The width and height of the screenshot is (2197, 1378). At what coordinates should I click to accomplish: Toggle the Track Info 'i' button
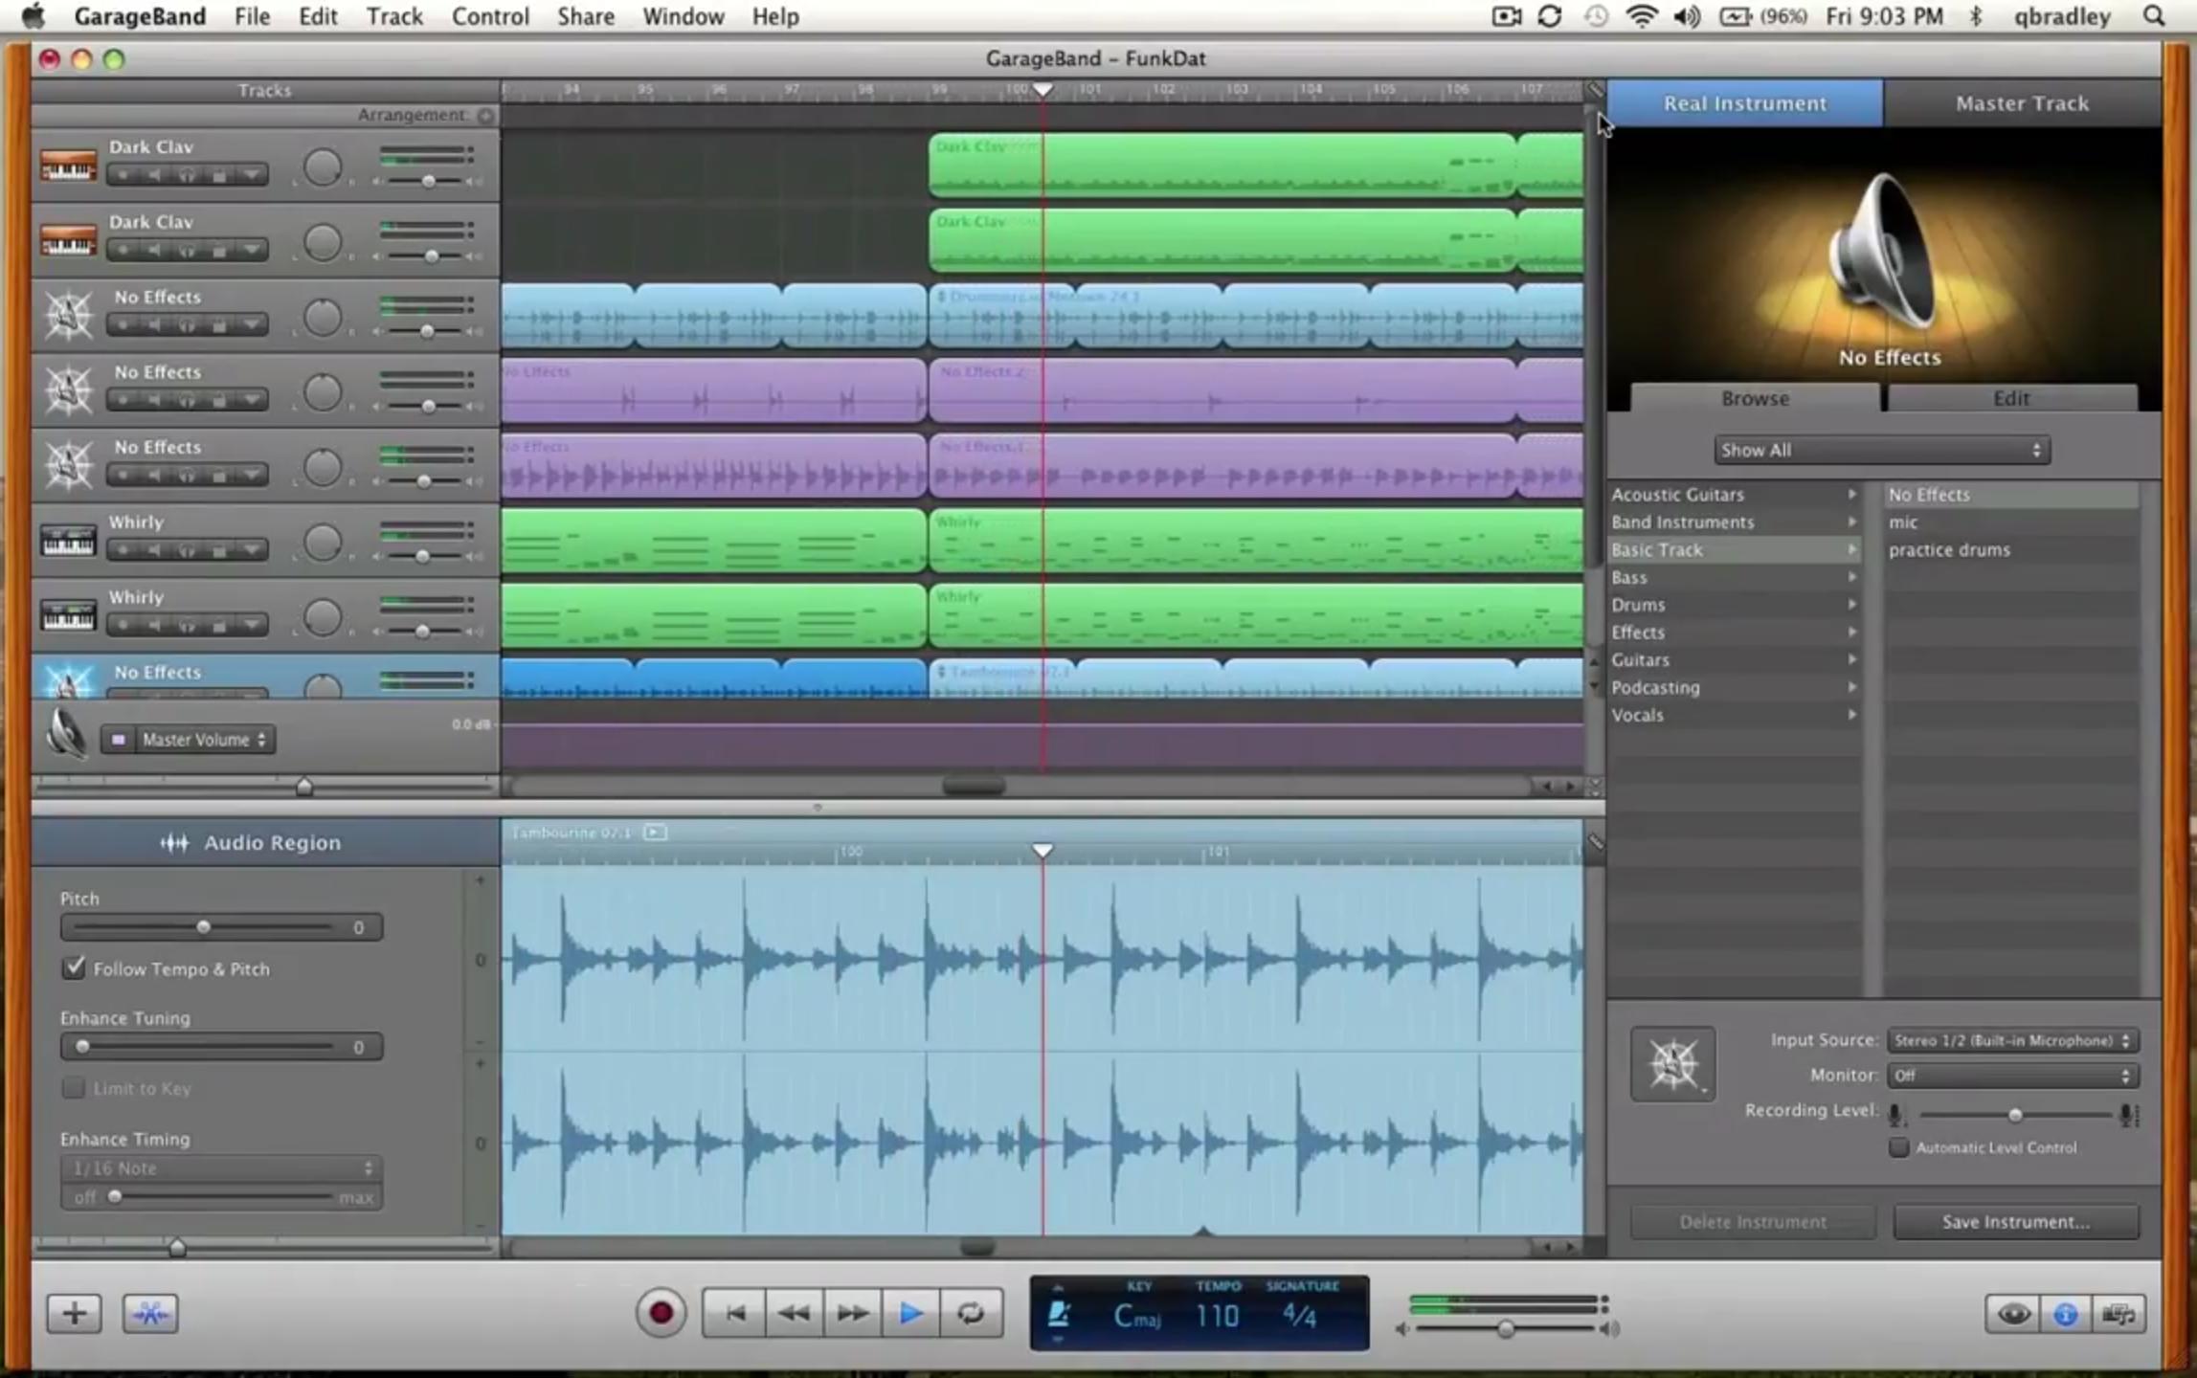(x=2066, y=1314)
